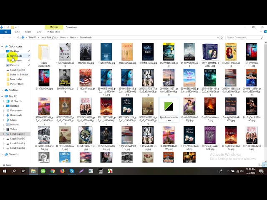This screenshot has width=267, height=200.
Task: Select Desktop under Quick access
Action: point(15,51)
